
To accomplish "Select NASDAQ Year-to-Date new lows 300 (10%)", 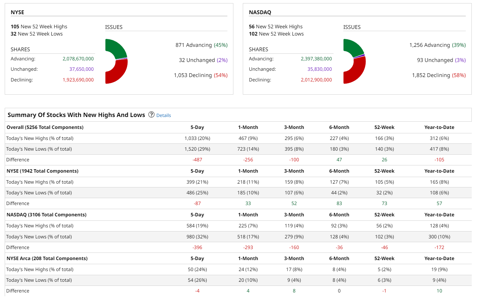I will (439, 237).
